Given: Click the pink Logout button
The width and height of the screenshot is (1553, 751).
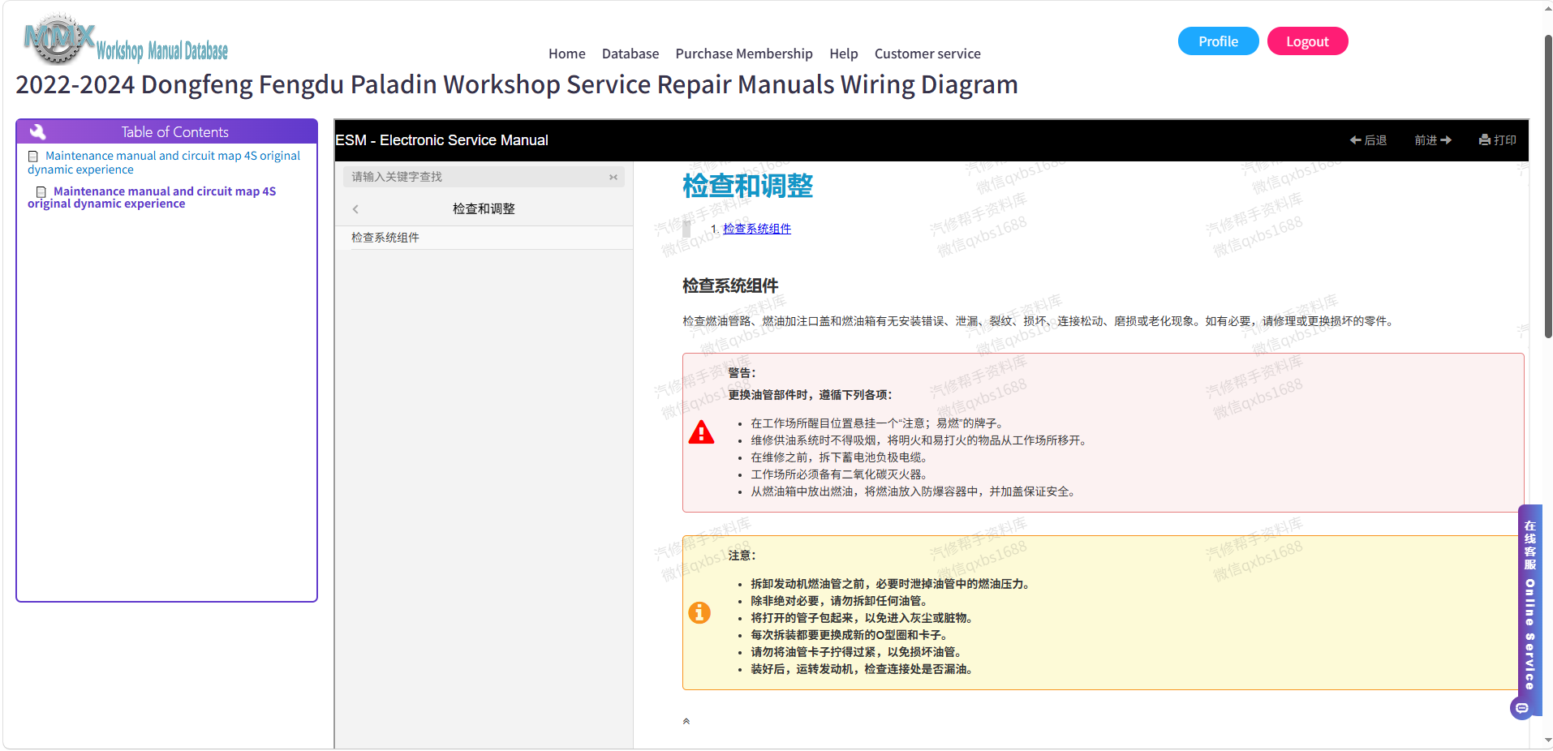Looking at the screenshot, I should 1307,41.
